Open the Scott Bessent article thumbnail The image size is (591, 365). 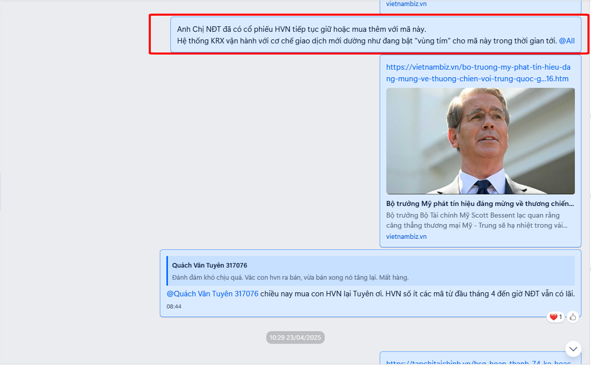[480, 141]
